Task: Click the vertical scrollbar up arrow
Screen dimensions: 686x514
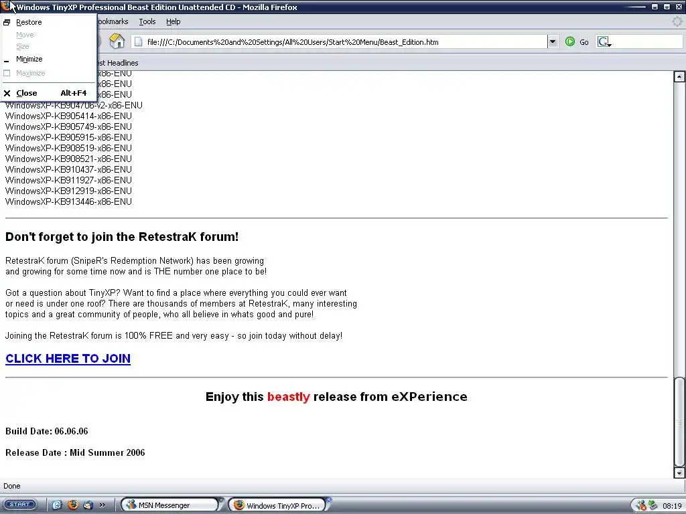Action: (679, 77)
